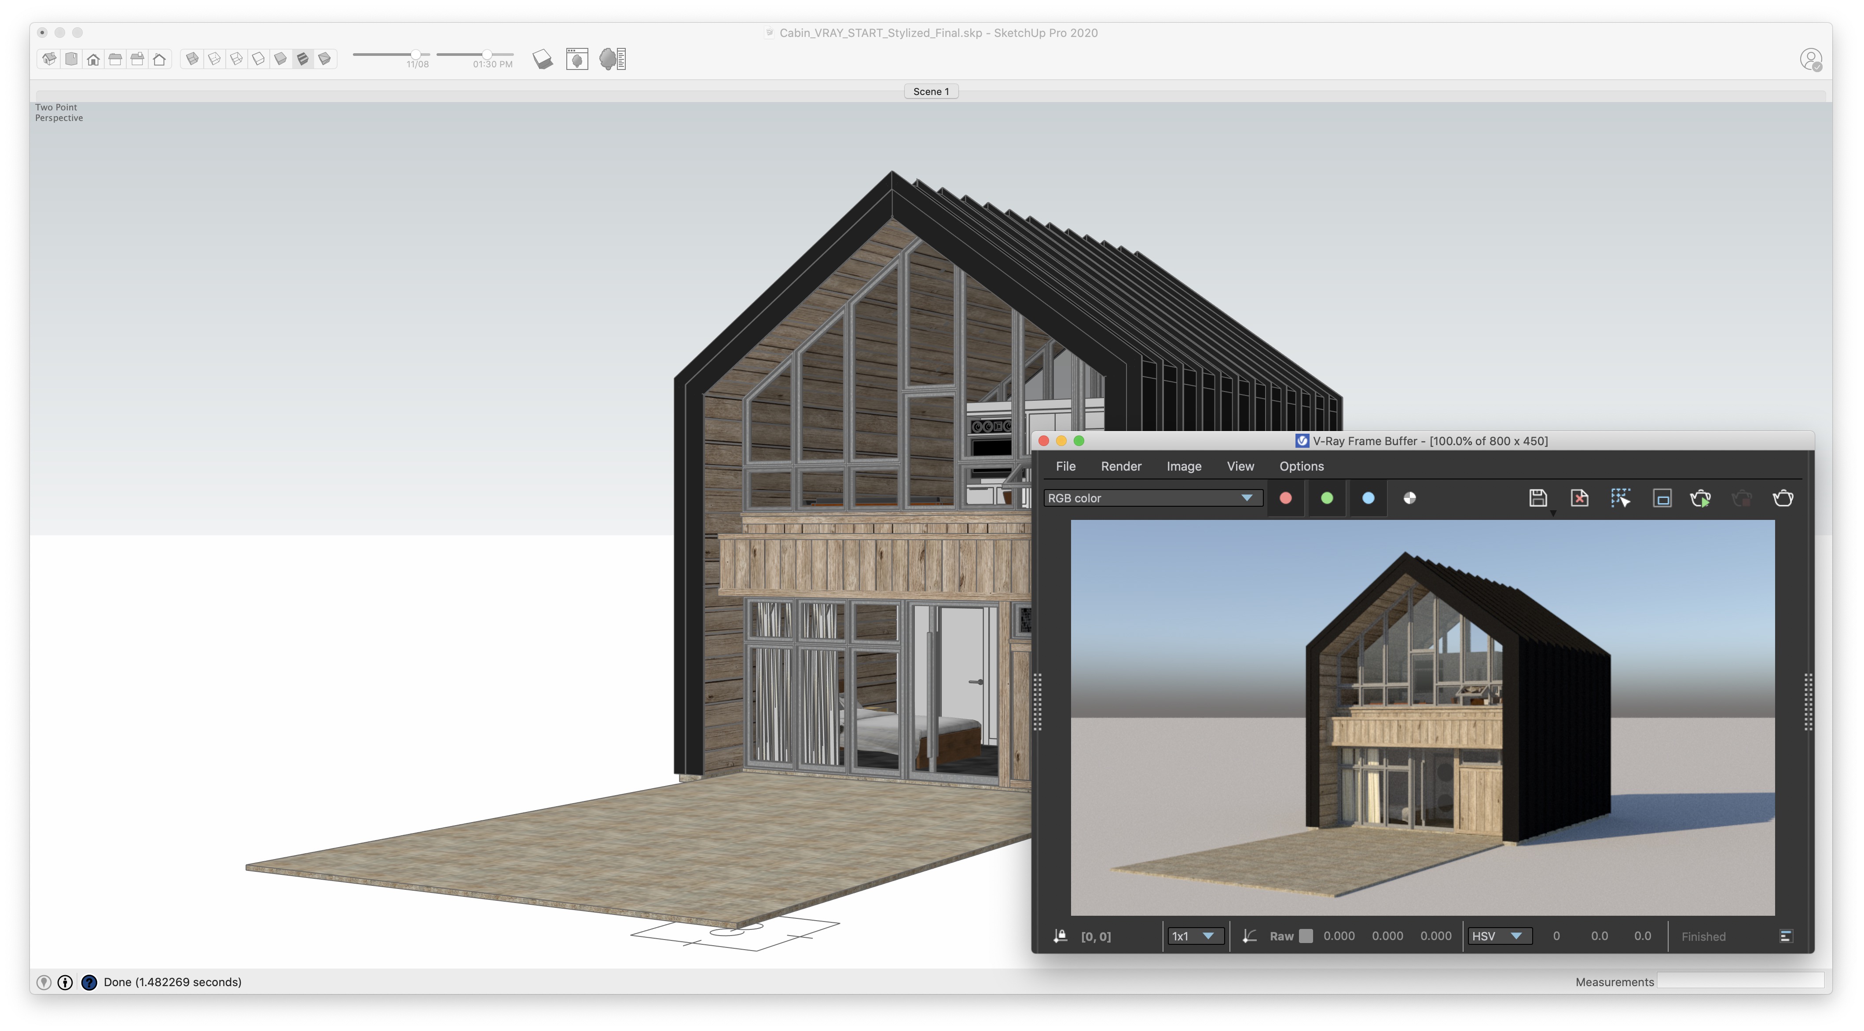Clear the image in frame buffer
Screen dimensions: 1864x1031
[x=1579, y=498]
